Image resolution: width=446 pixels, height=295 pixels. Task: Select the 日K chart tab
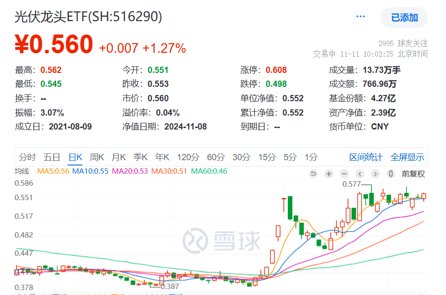[75, 157]
